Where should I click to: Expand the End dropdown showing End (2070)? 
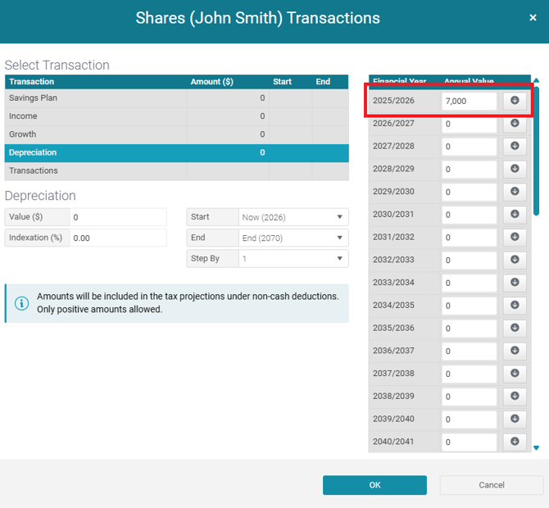click(x=293, y=238)
